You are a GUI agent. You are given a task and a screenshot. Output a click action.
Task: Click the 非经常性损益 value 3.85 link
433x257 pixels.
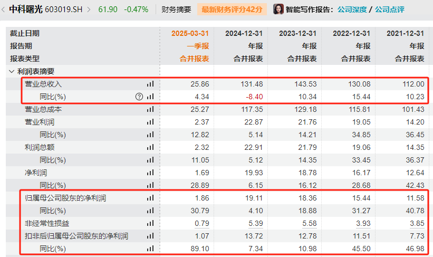[x=417, y=223]
